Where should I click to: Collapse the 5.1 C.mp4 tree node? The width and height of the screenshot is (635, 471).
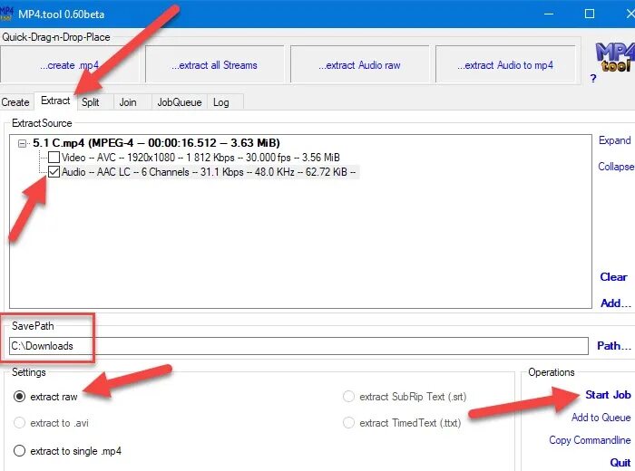coord(23,143)
